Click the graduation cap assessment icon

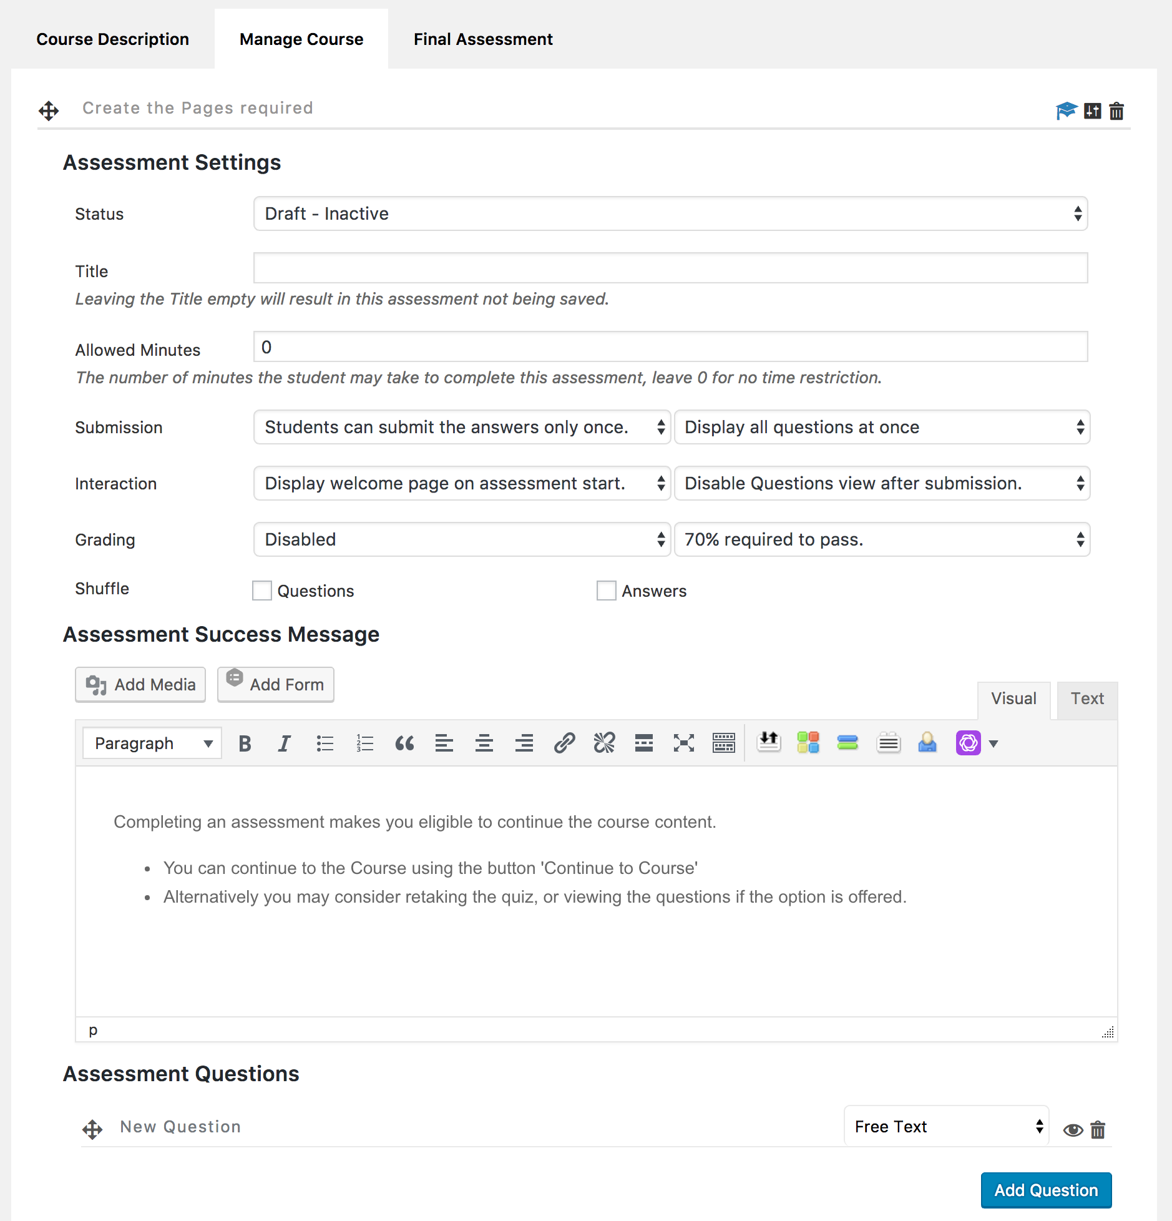coord(1066,111)
